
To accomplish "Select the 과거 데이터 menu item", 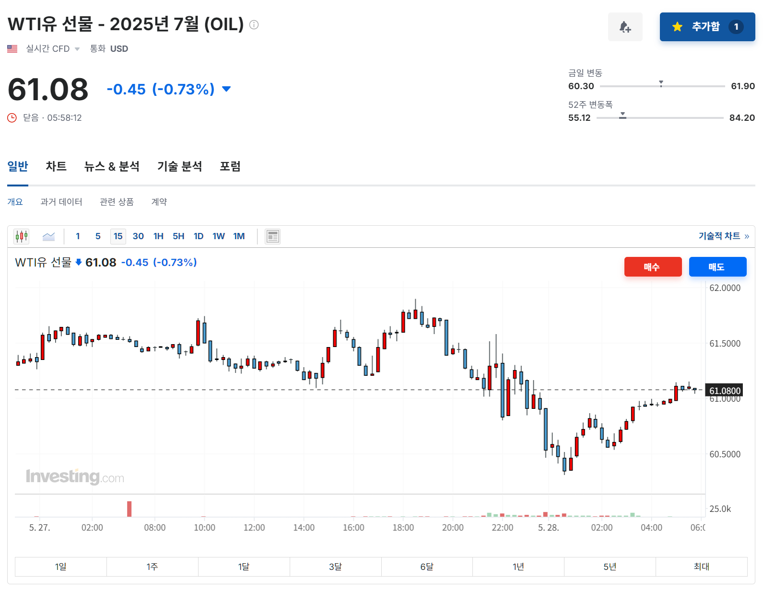I will [x=61, y=202].
